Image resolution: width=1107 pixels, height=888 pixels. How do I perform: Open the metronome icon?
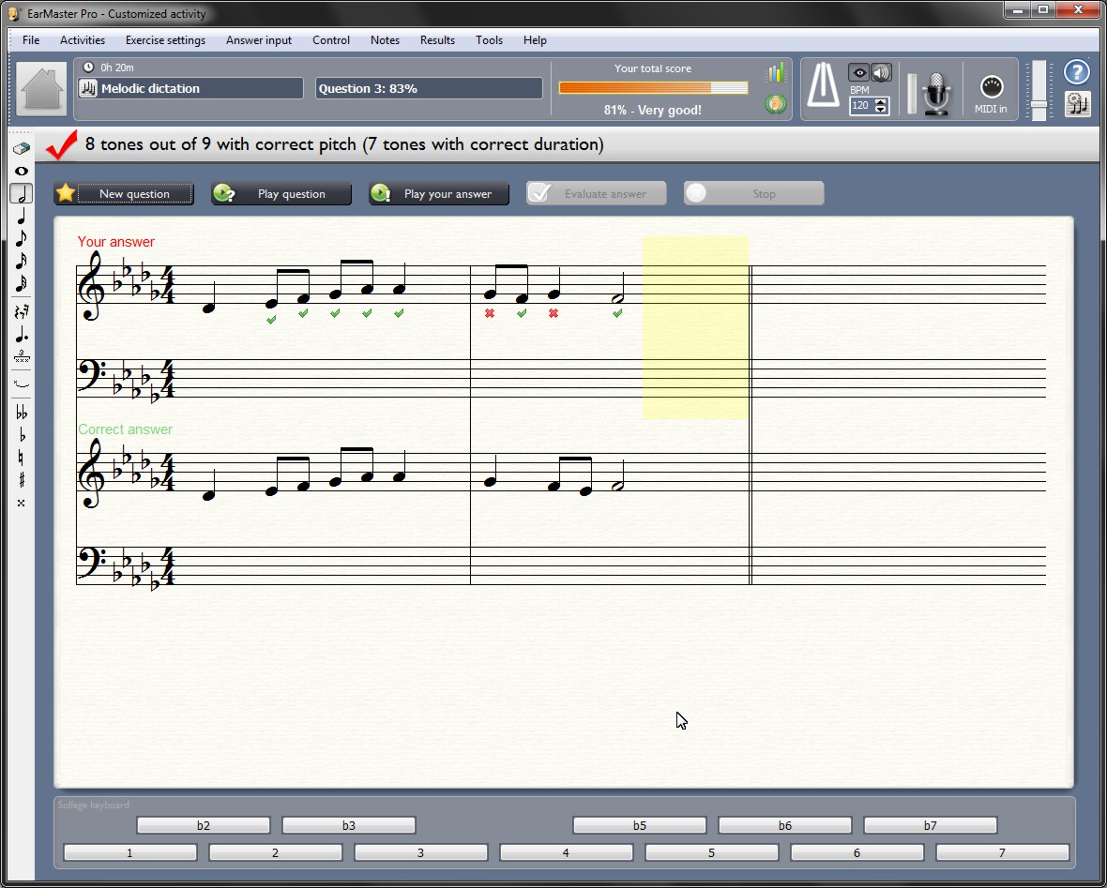point(823,87)
